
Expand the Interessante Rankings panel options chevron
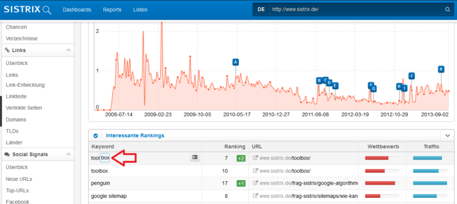[447, 136]
